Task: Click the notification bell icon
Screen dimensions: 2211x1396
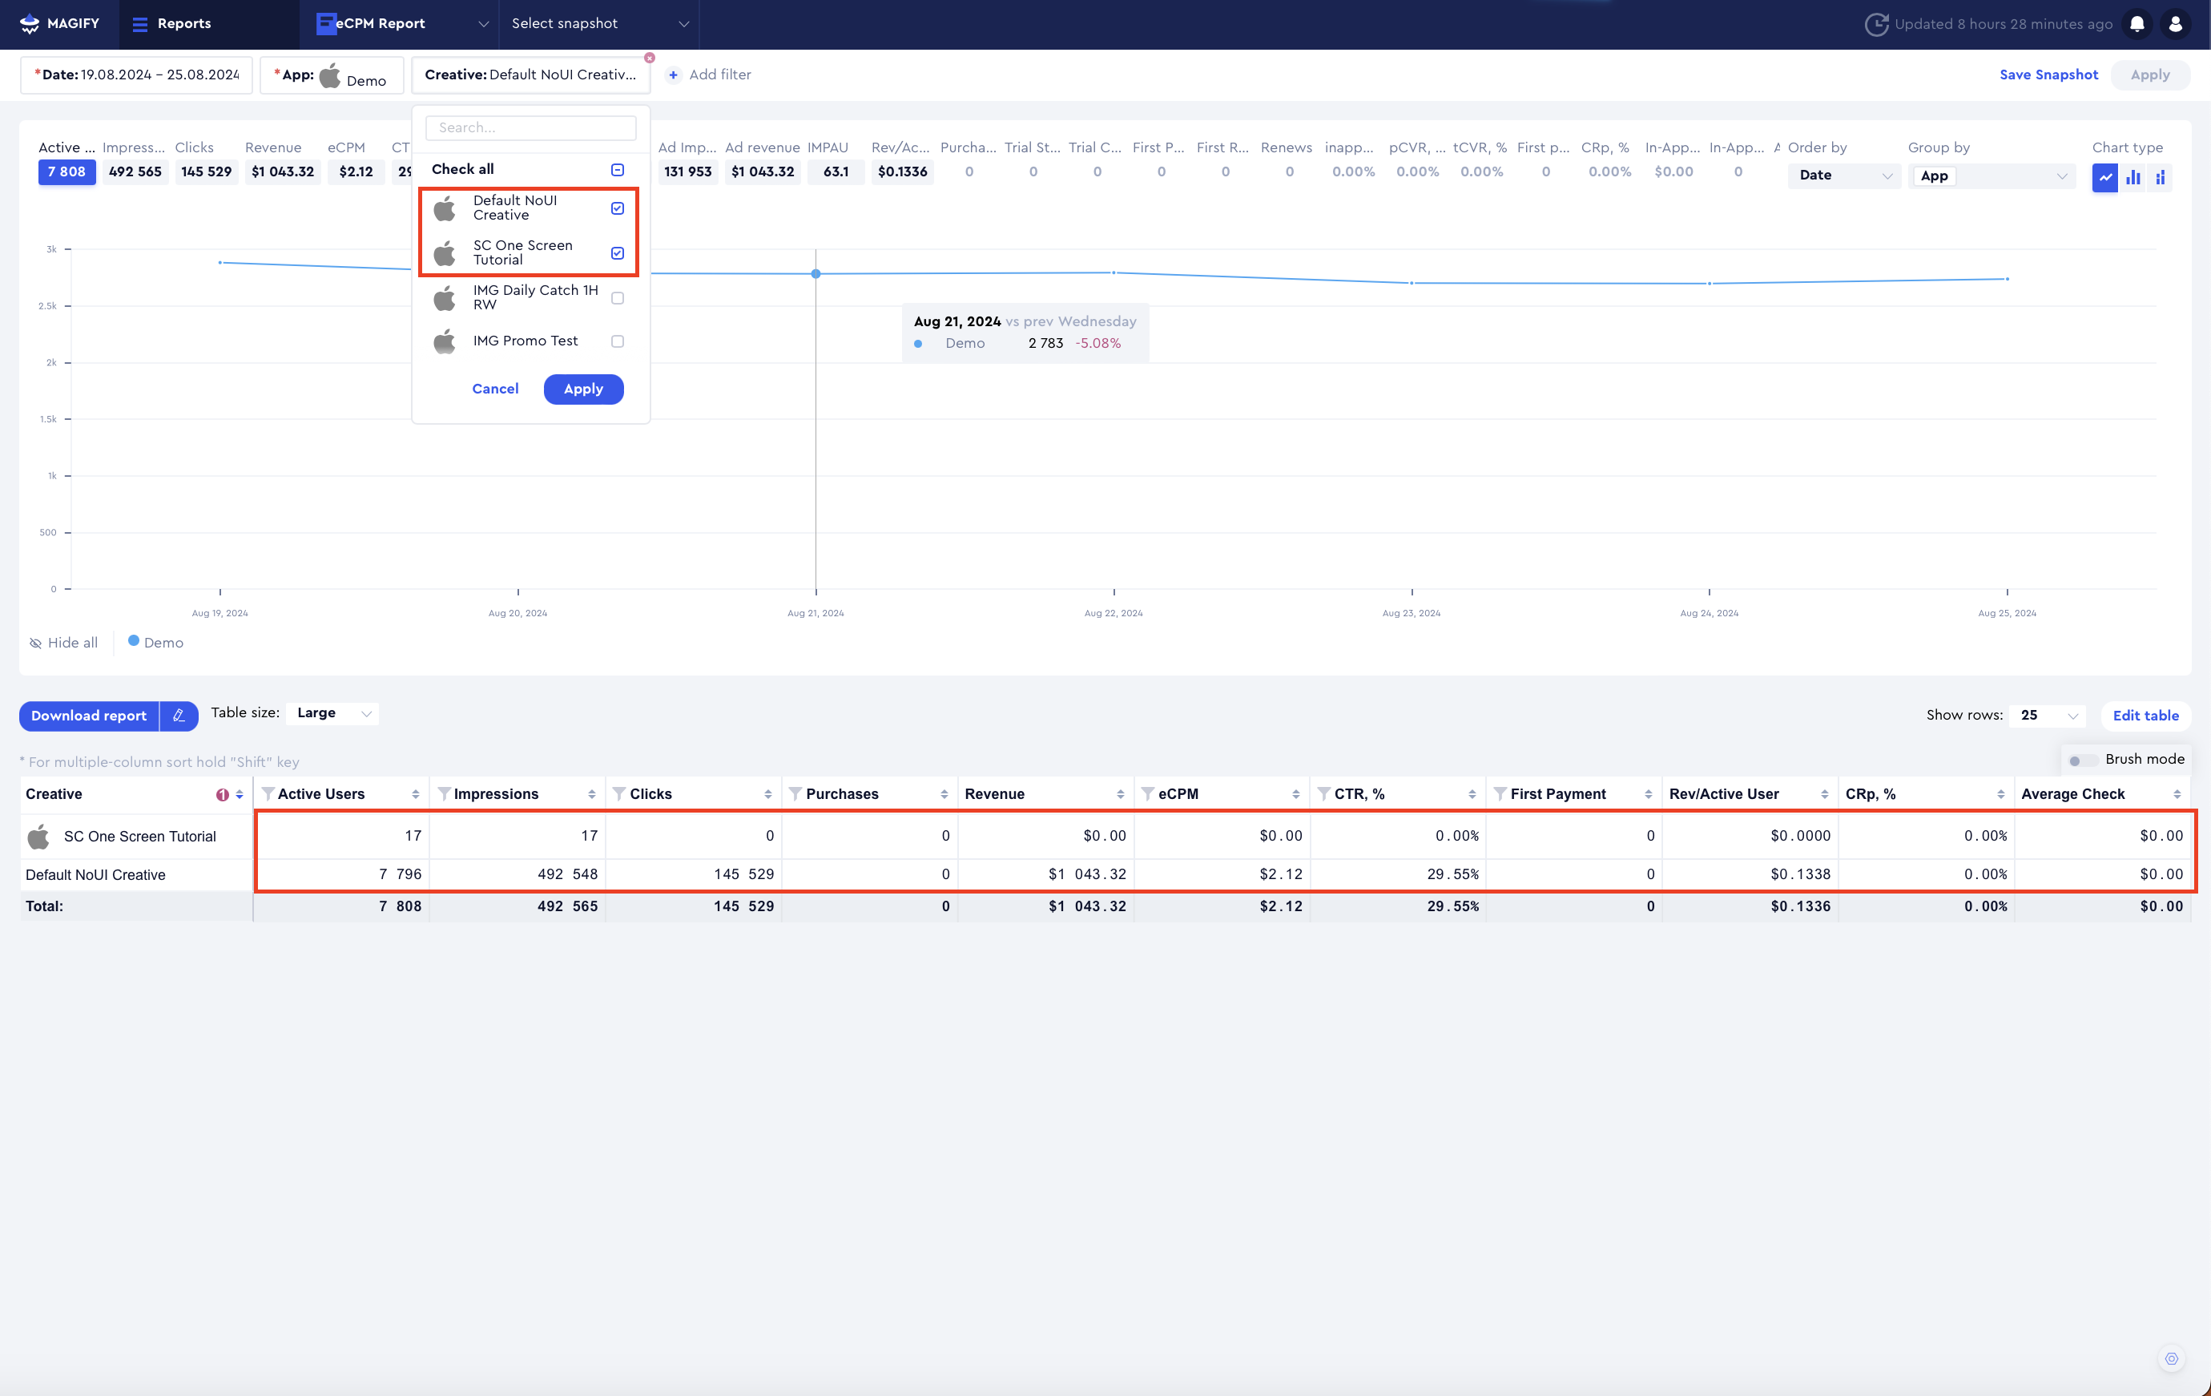Action: point(2136,24)
